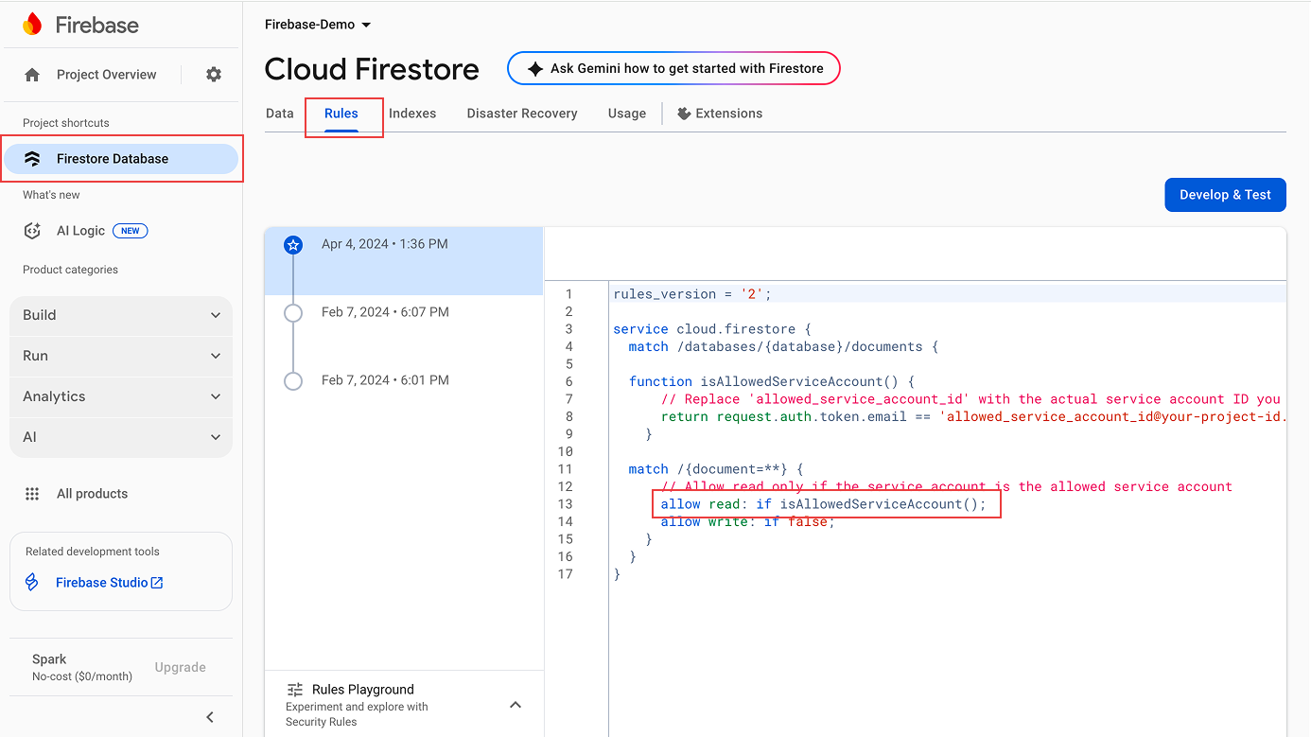Click the rules_version = '2' code line

click(692, 294)
